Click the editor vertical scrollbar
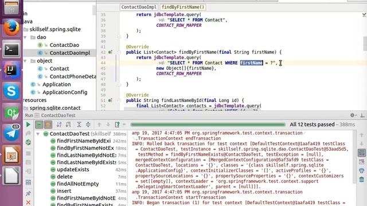 point(365,43)
